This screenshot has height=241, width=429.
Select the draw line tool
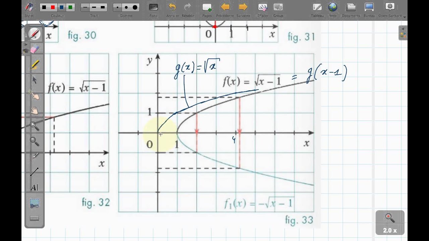pyautogui.click(x=35, y=172)
